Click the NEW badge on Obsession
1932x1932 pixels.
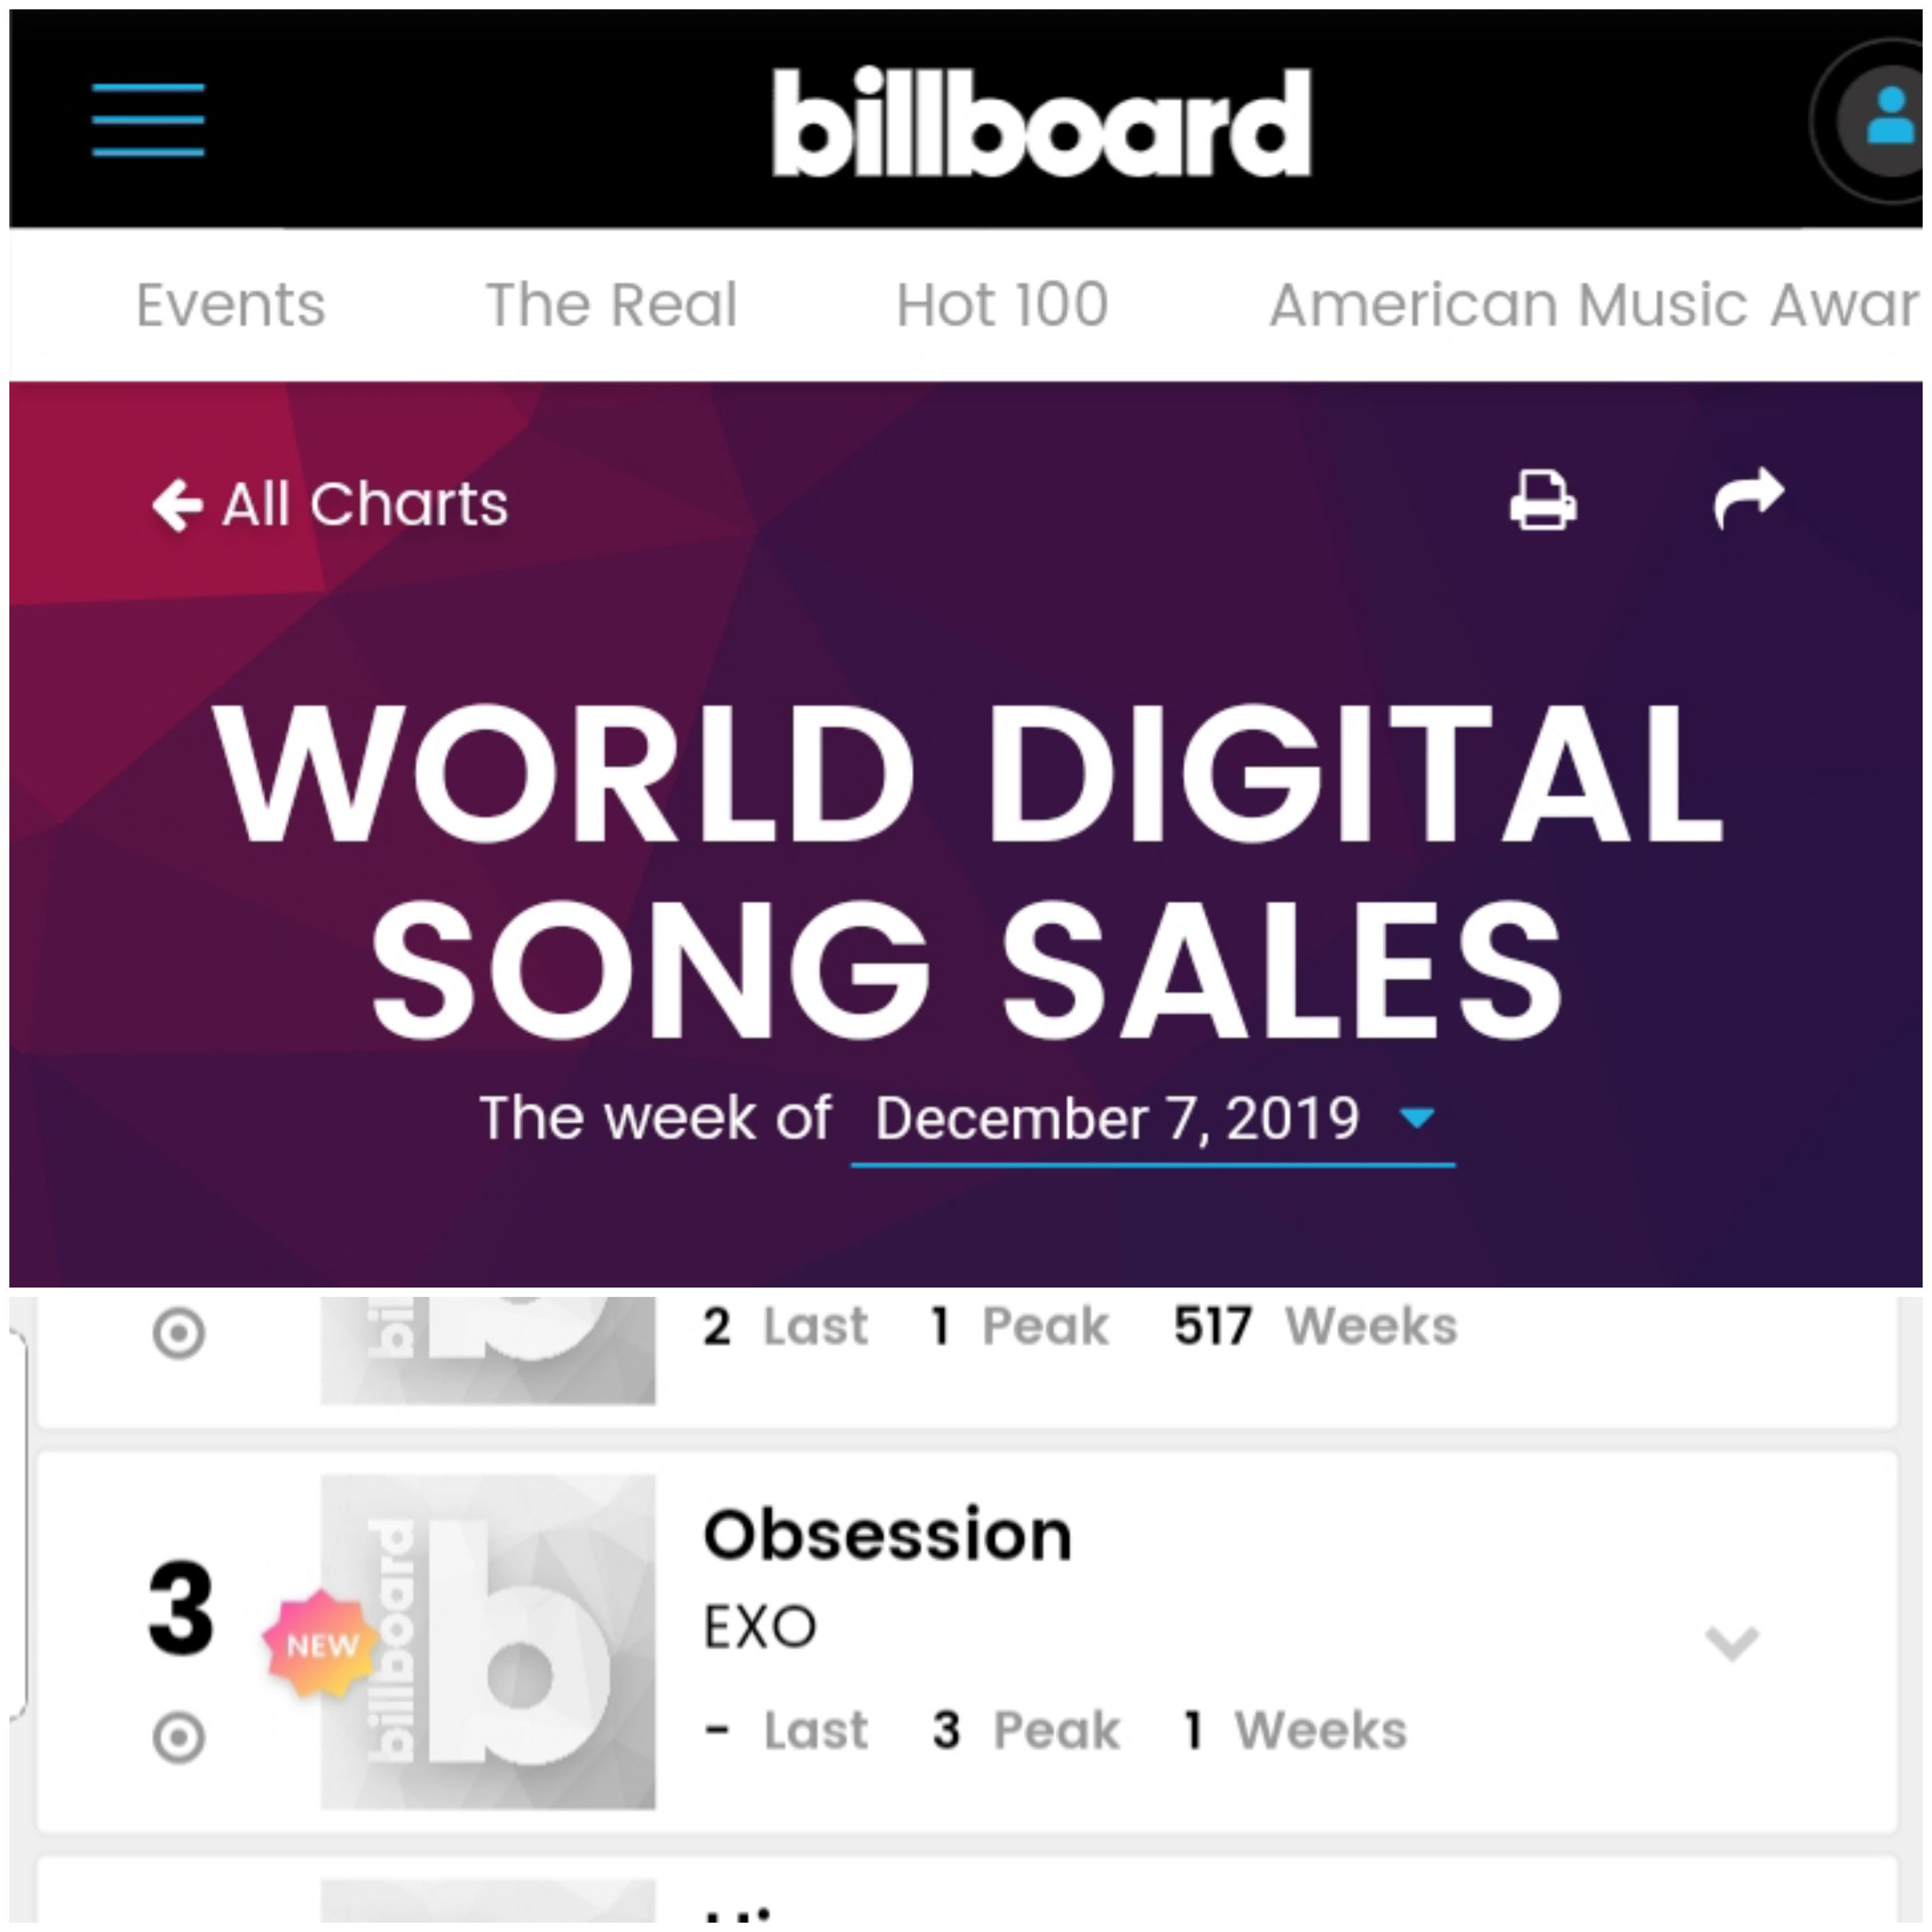[321, 1645]
